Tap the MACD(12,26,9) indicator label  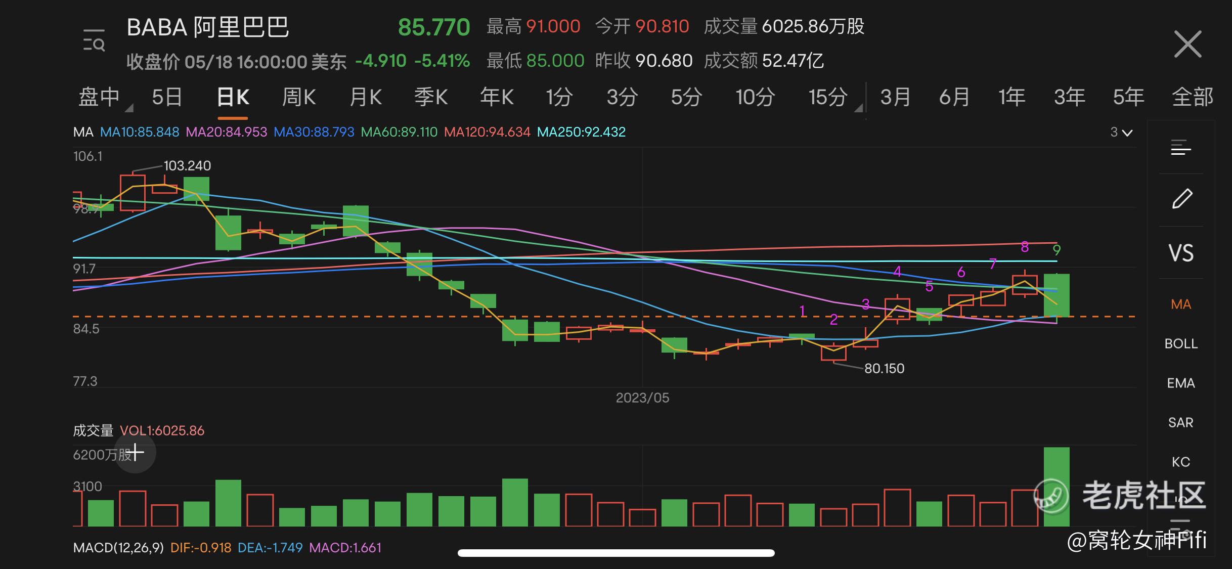click(118, 548)
